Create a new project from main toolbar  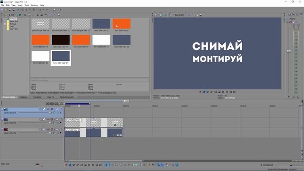click(x=2, y=9)
